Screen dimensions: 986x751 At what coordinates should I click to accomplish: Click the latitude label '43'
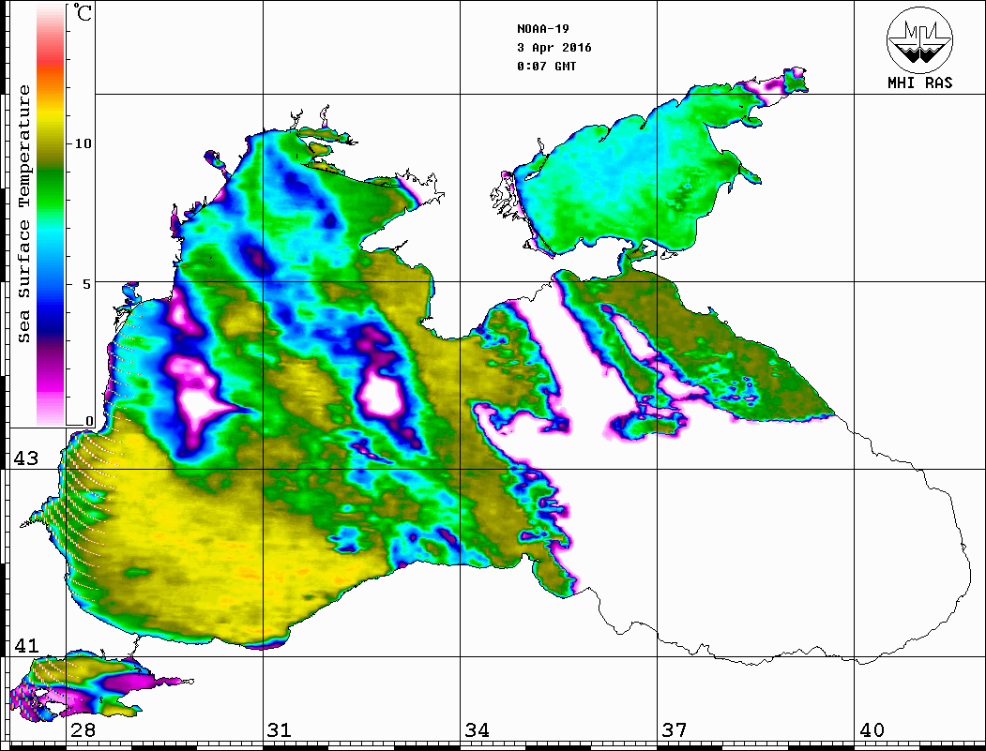pyautogui.click(x=25, y=458)
